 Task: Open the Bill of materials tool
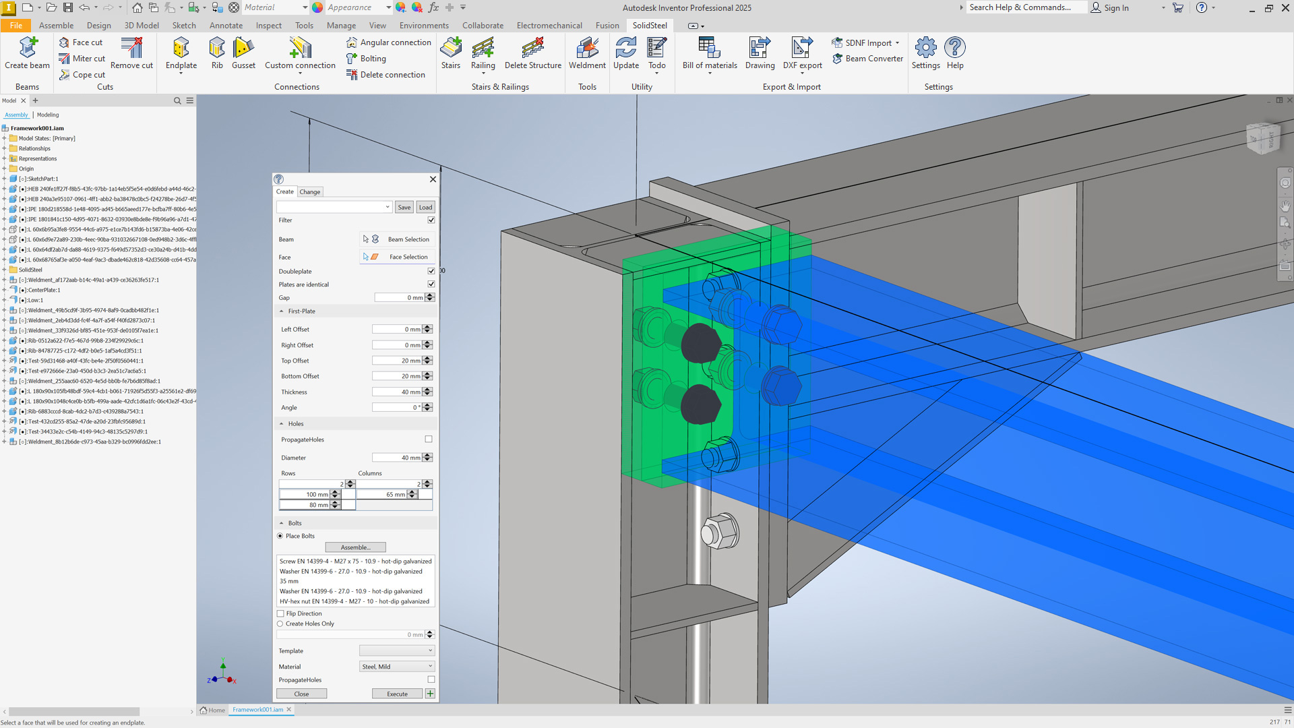point(709,49)
